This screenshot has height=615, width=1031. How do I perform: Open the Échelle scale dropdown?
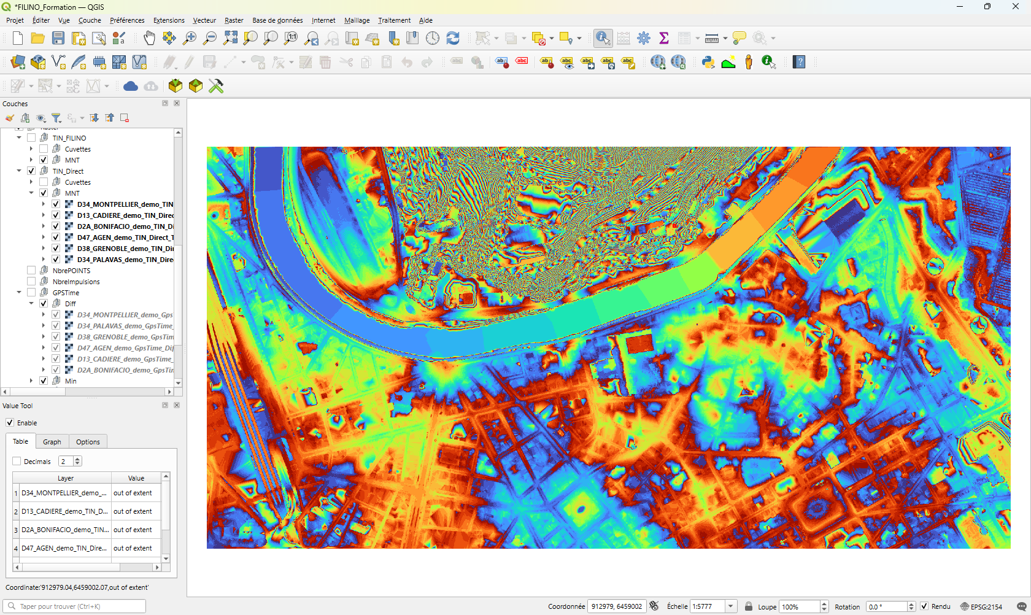730,606
